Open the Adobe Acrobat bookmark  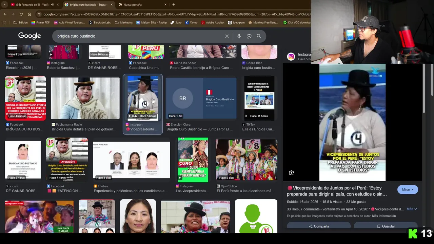coord(213,23)
